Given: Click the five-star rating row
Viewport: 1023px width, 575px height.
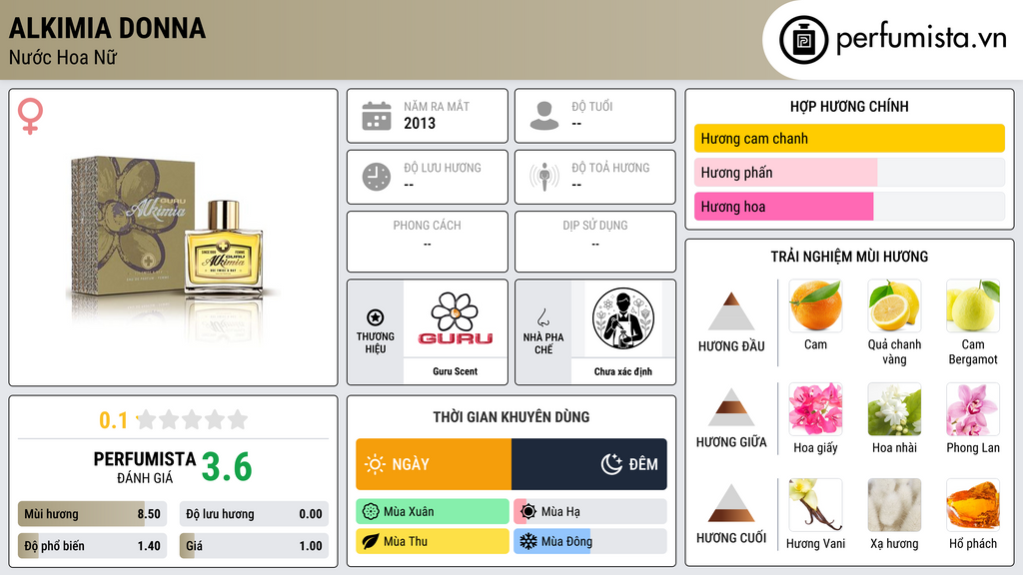Looking at the screenshot, I should (x=193, y=419).
